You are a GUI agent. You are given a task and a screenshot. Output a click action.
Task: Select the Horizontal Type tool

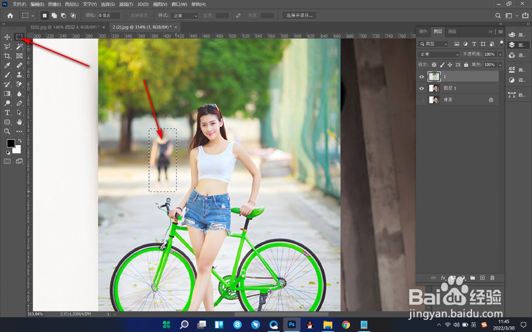(x=7, y=113)
